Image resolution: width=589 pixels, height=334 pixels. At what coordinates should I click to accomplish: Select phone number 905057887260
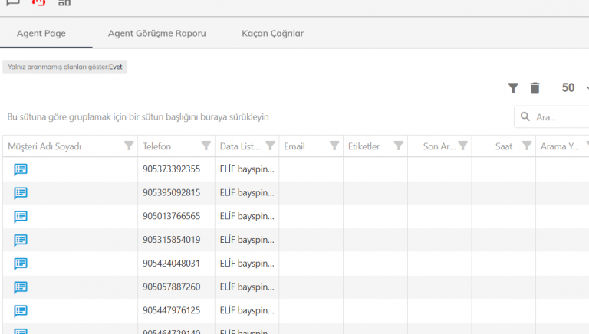(x=171, y=287)
